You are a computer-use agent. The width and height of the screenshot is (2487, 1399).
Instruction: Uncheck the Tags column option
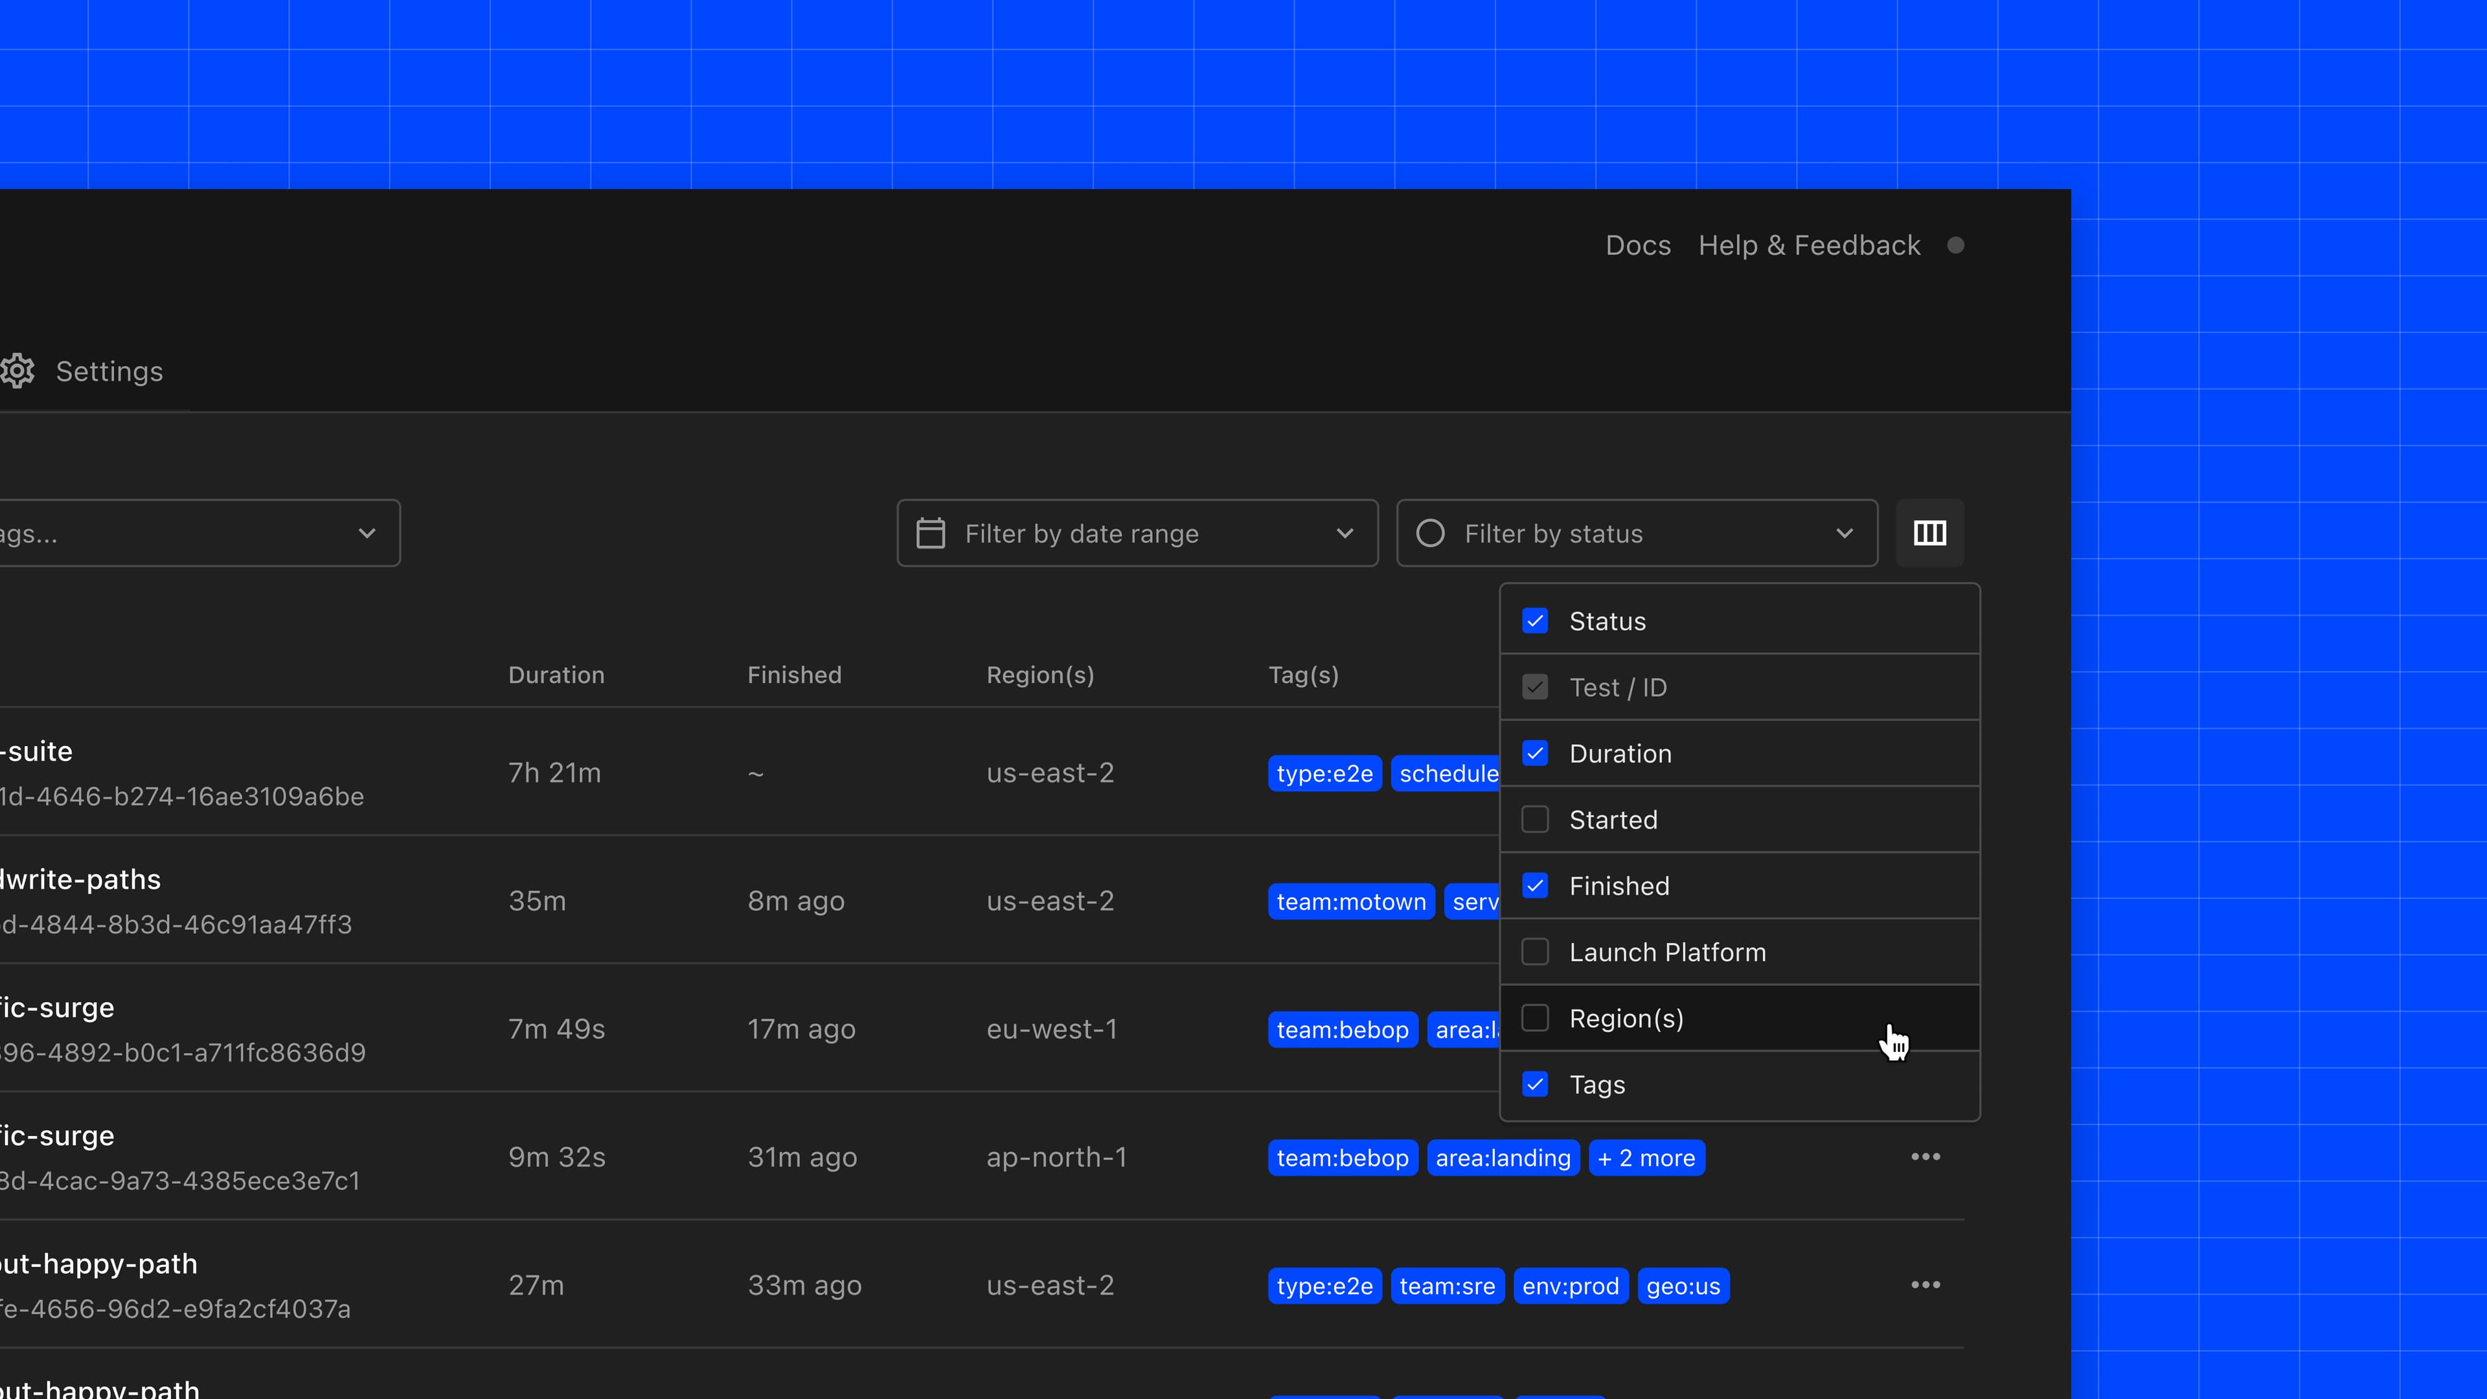point(1535,1084)
